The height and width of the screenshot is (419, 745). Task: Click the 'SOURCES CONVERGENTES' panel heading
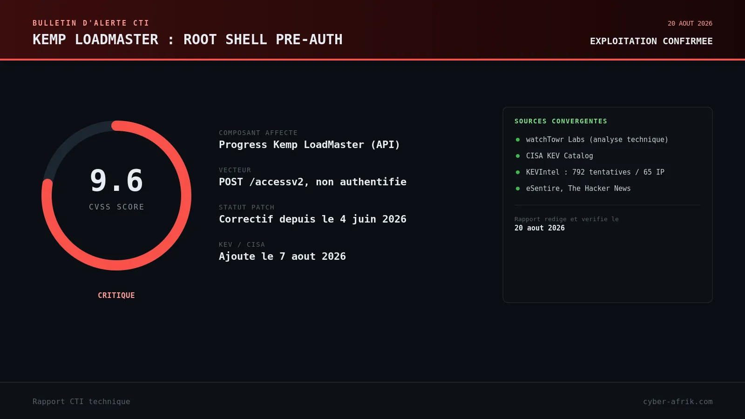tap(561, 121)
